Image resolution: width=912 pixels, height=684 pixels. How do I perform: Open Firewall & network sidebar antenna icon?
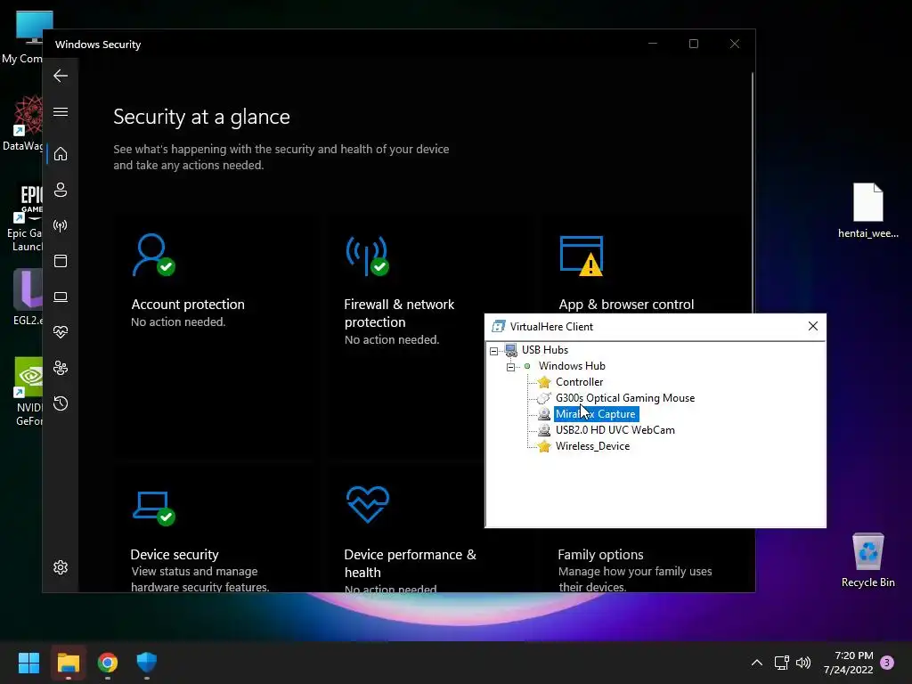tap(61, 225)
